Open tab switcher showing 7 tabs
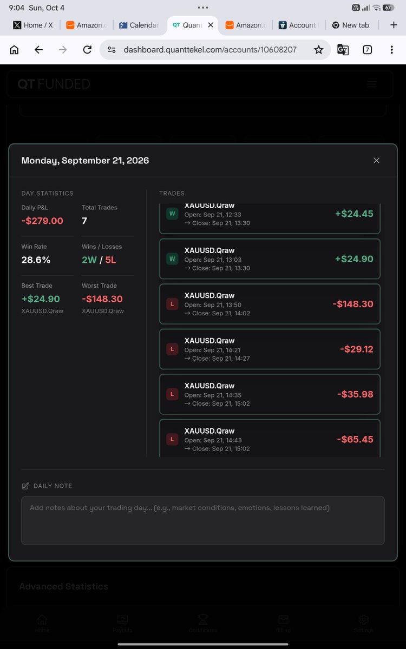This screenshot has height=649, width=406. tap(367, 50)
